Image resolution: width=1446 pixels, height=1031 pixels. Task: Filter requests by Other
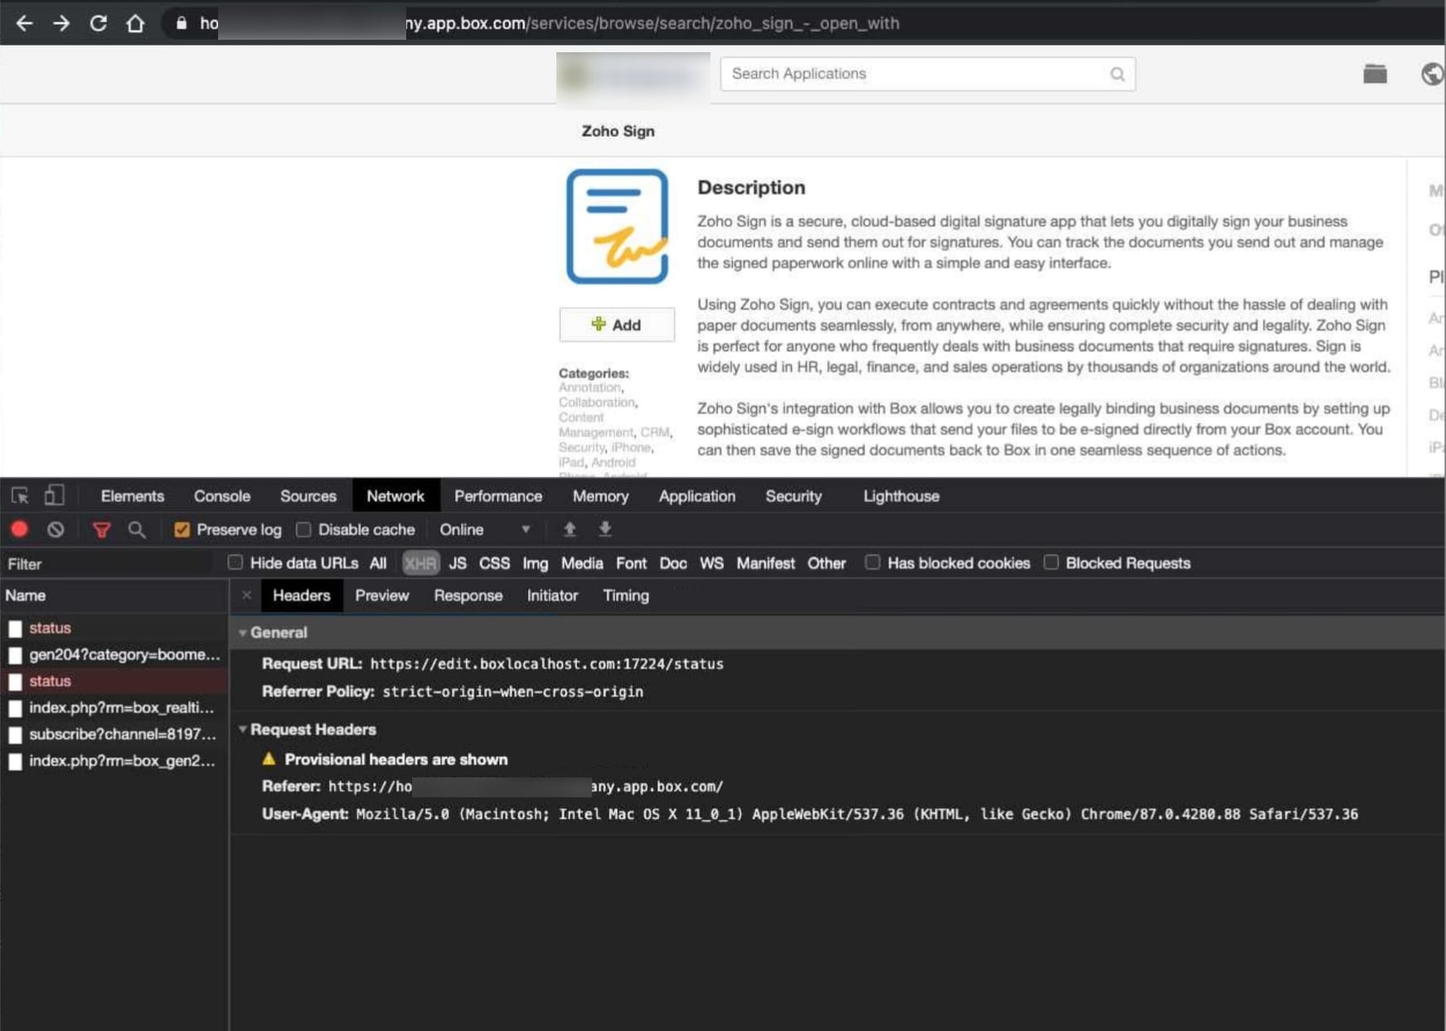pos(827,563)
